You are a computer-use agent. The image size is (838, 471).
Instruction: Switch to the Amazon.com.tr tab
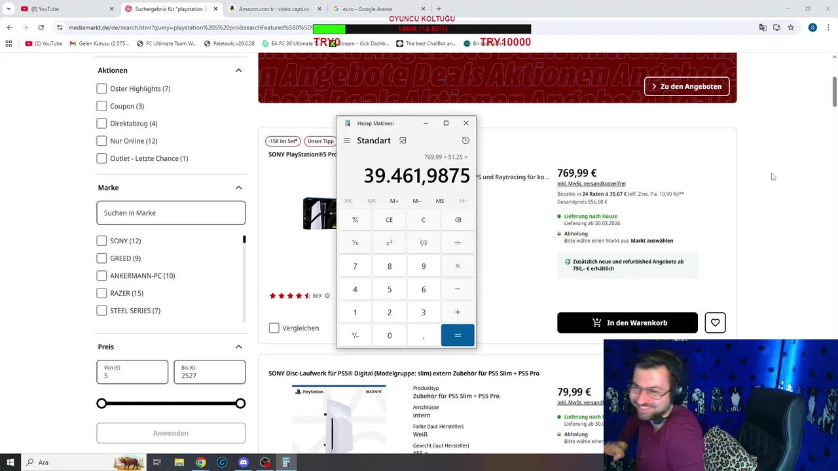point(275,9)
